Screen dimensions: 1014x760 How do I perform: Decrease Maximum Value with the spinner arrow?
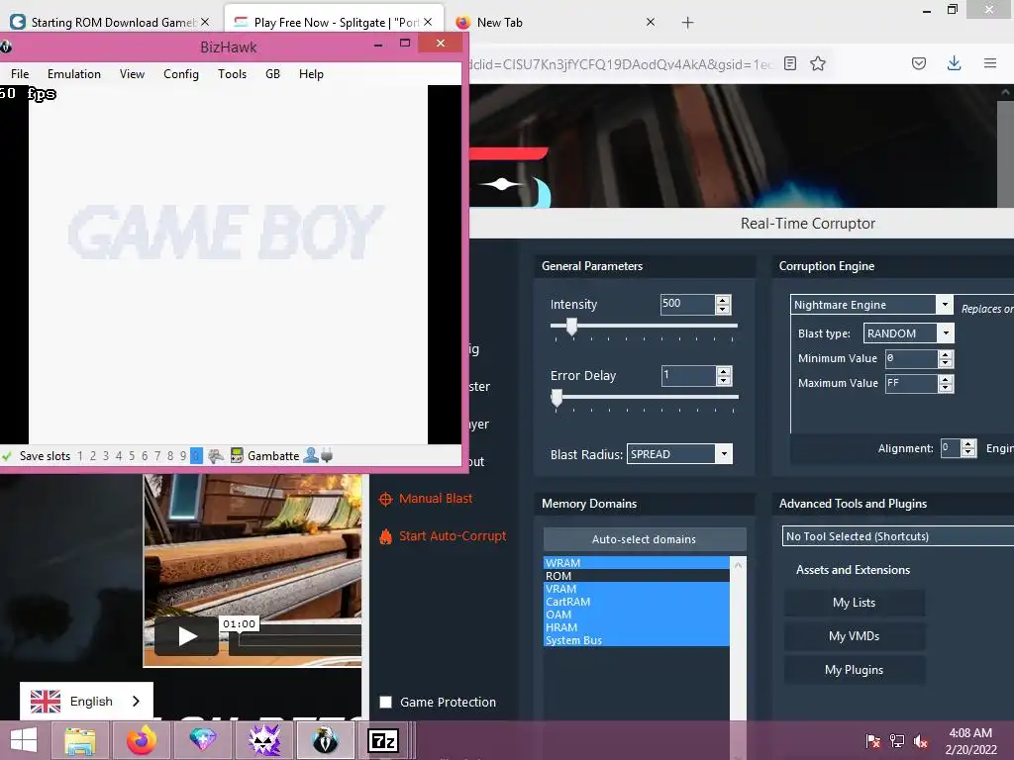(946, 388)
